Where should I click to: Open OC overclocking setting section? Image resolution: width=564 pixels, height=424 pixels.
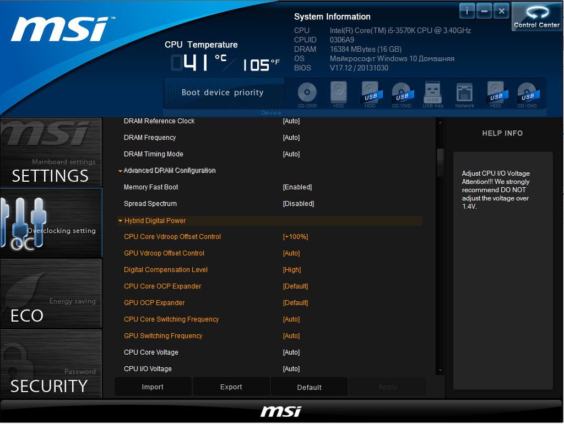click(x=51, y=223)
